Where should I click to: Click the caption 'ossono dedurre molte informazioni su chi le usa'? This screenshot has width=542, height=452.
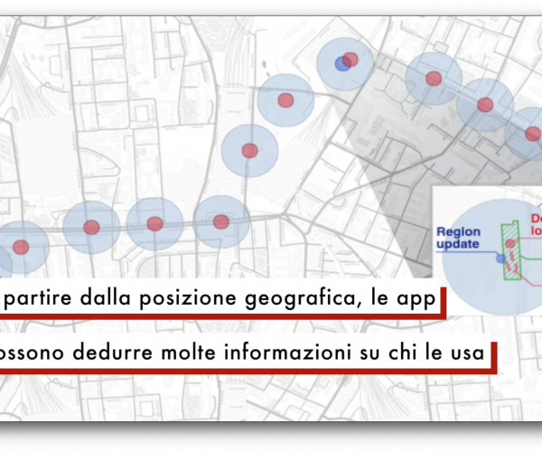244,350
